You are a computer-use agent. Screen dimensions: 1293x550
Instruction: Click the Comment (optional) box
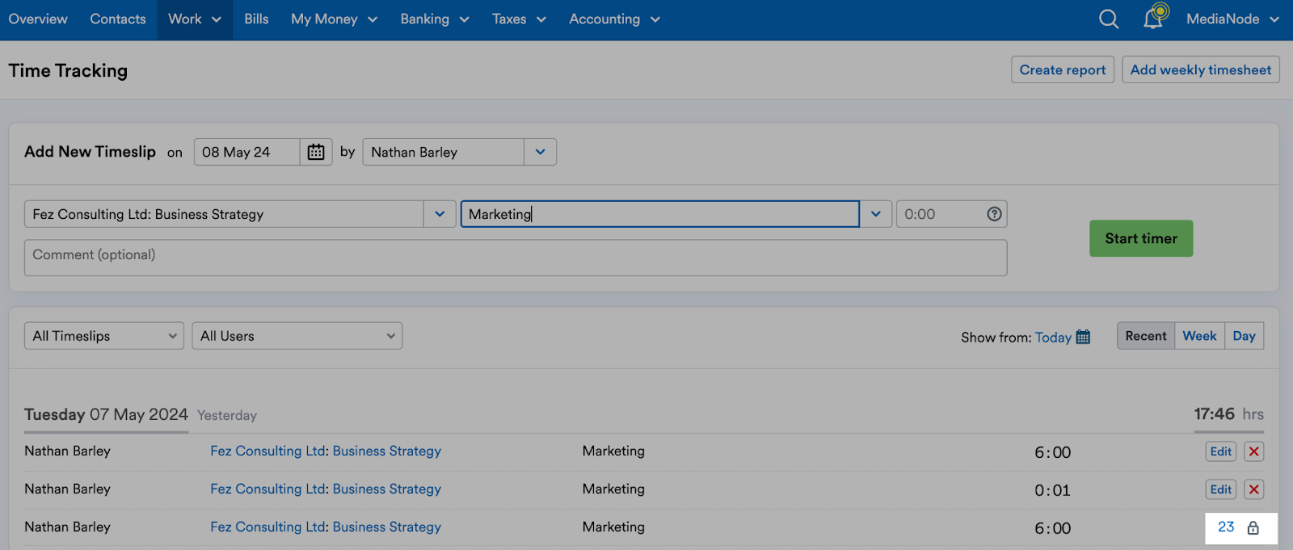pos(516,258)
